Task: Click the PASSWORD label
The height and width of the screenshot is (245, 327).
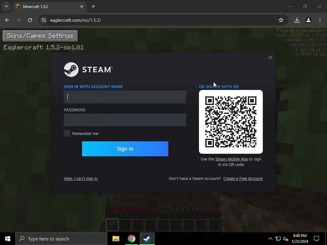Action: pyautogui.click(x=74, y=110)
